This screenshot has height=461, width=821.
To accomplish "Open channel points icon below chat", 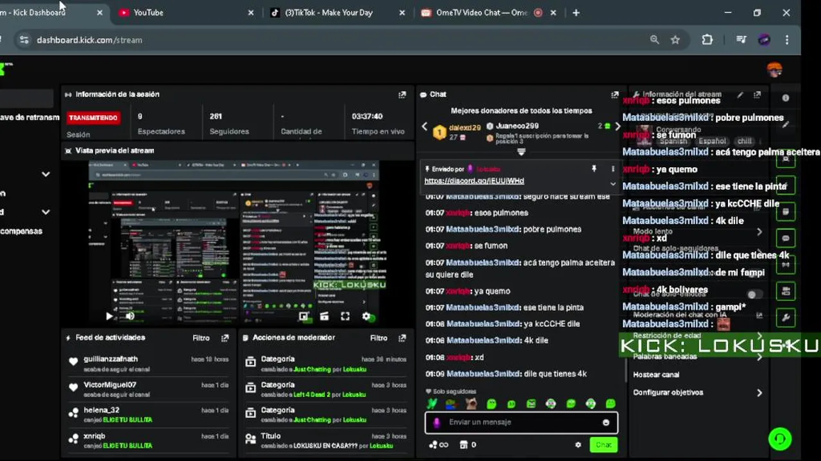I will click(x=438, y=444).
